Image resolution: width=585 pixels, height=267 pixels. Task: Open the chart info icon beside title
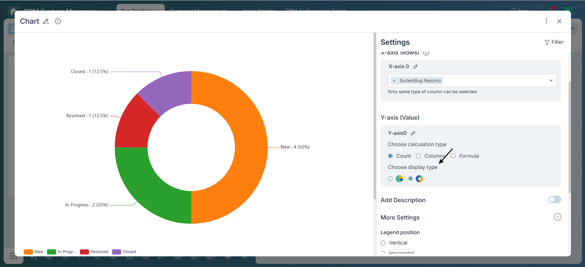click(58, 21)
